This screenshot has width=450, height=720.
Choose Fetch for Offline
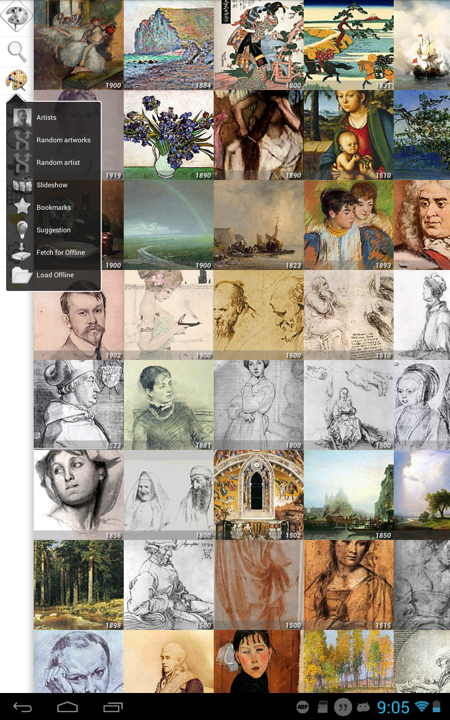[x=55, y=253]
